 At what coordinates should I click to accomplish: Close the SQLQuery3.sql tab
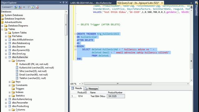(162, 3)
